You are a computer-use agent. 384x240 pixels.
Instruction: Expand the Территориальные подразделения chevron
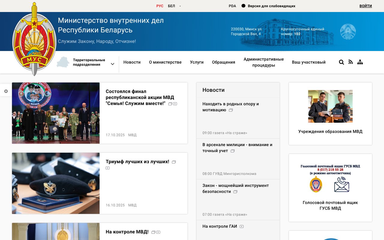coord(112,64)
